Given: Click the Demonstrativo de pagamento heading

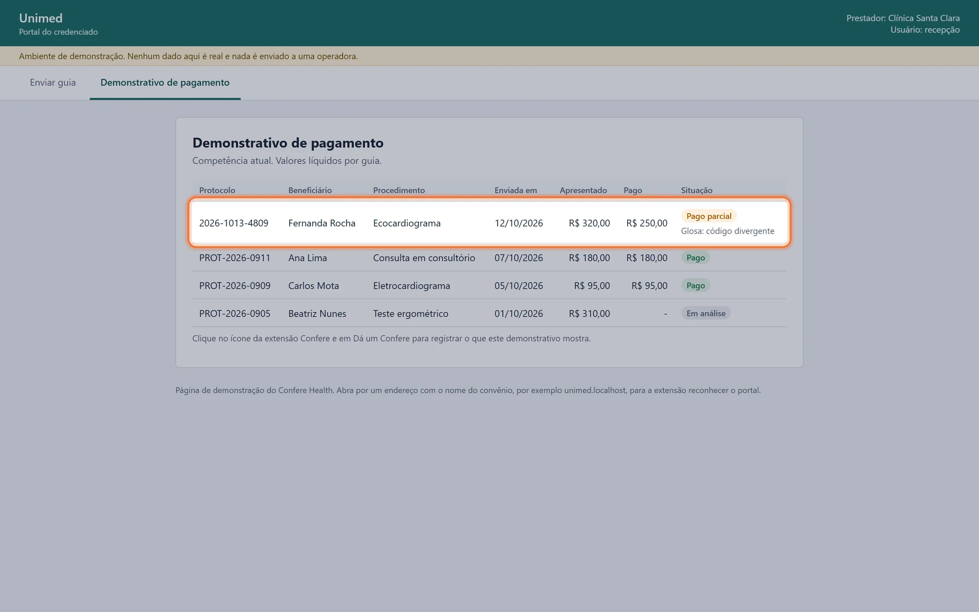Looking at the screenshot, I should point(288,143).
